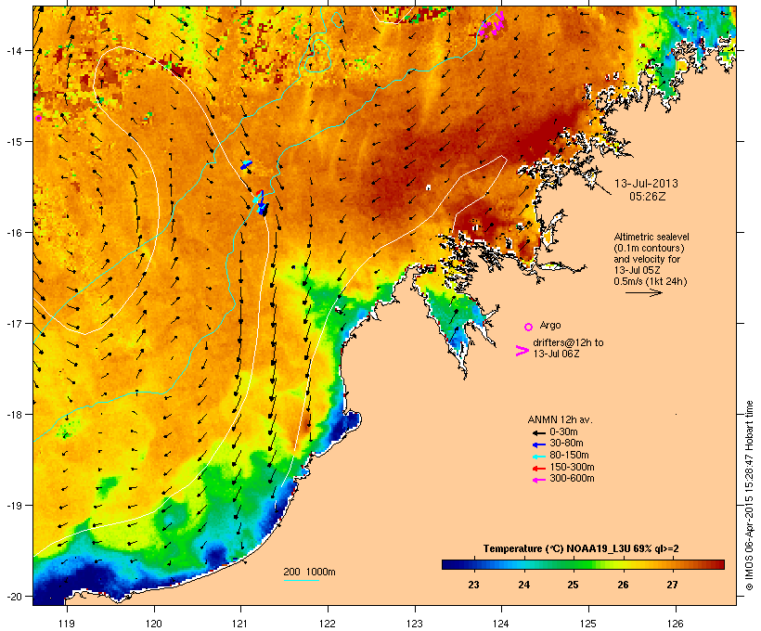761x631 pixels.
Task: Click the green 25 degree colorbar section
Action: click(x=573, y=564)
